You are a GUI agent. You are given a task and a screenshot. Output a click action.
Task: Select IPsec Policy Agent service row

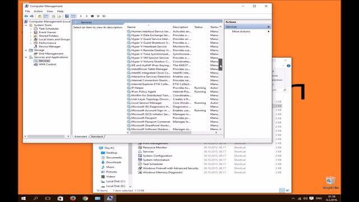click(144, 91)
